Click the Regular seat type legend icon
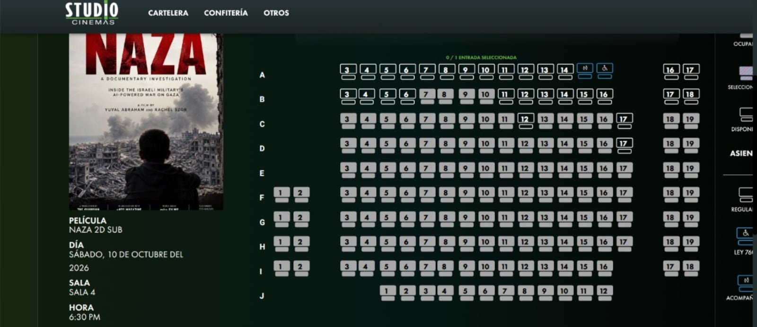The width and height of the screenshot is (757, 327). [746, 194]
